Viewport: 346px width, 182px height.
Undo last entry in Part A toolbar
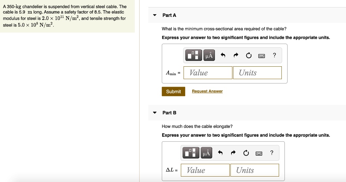click(x=223, y=55)
